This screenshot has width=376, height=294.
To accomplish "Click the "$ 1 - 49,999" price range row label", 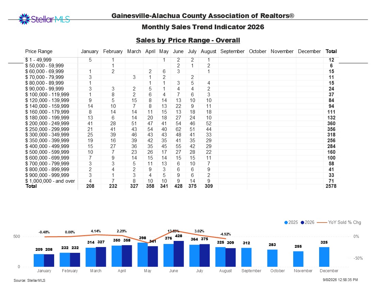I will 38,60.
